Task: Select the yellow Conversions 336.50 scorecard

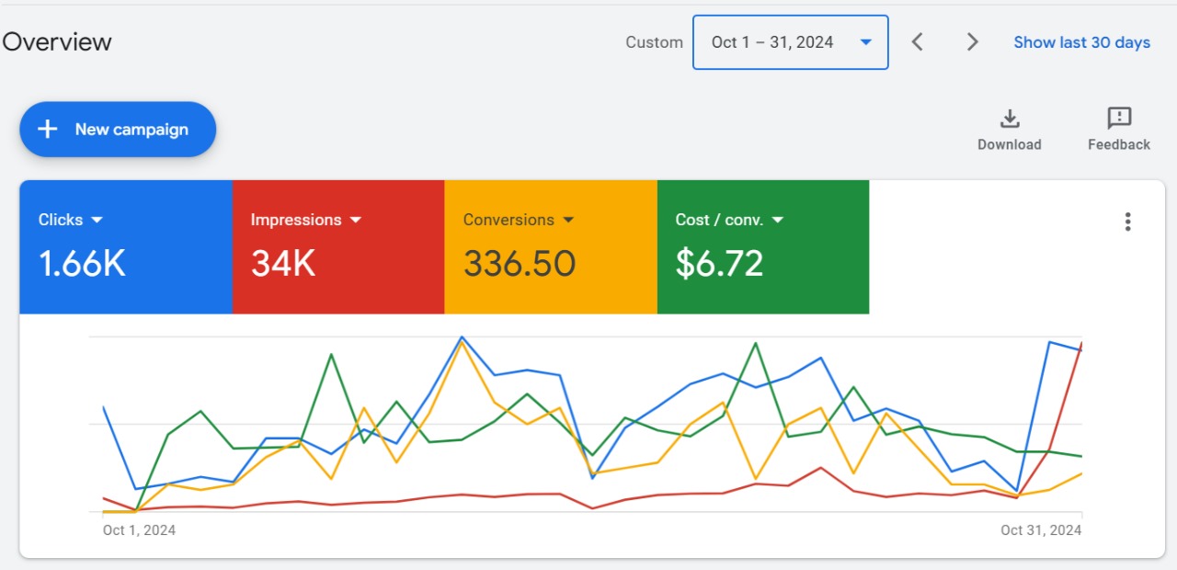Action: [551, 247]
